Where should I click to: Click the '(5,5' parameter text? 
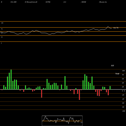pyautogui.click(x=65, y=2)
